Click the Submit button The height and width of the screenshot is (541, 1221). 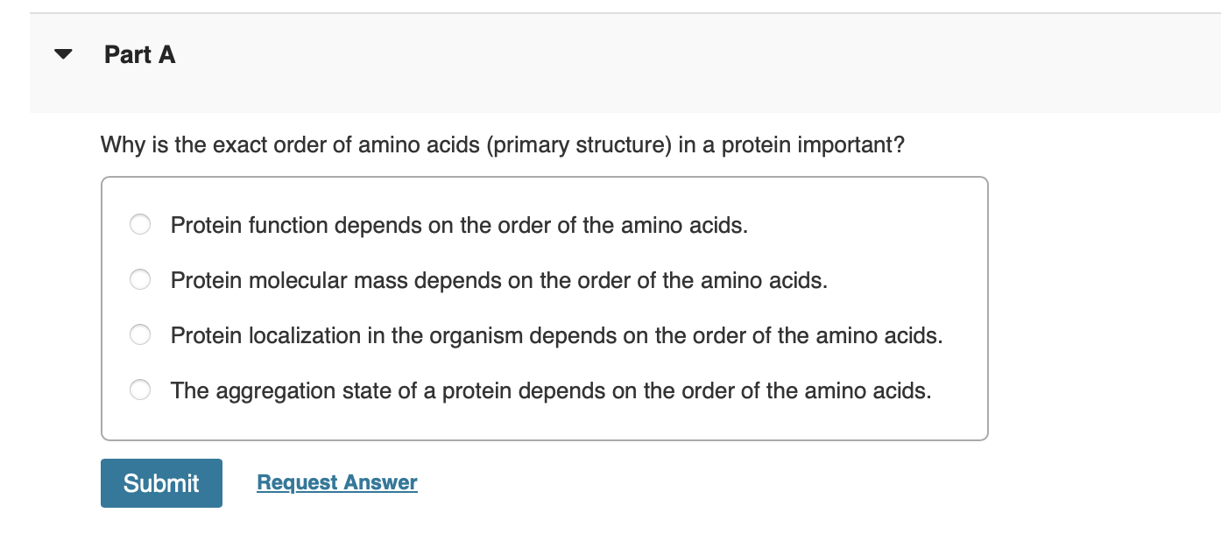[x=161, y=482]
